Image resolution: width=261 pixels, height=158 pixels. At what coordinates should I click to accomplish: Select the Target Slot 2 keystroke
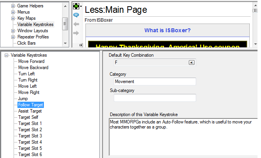coord(30,130)
